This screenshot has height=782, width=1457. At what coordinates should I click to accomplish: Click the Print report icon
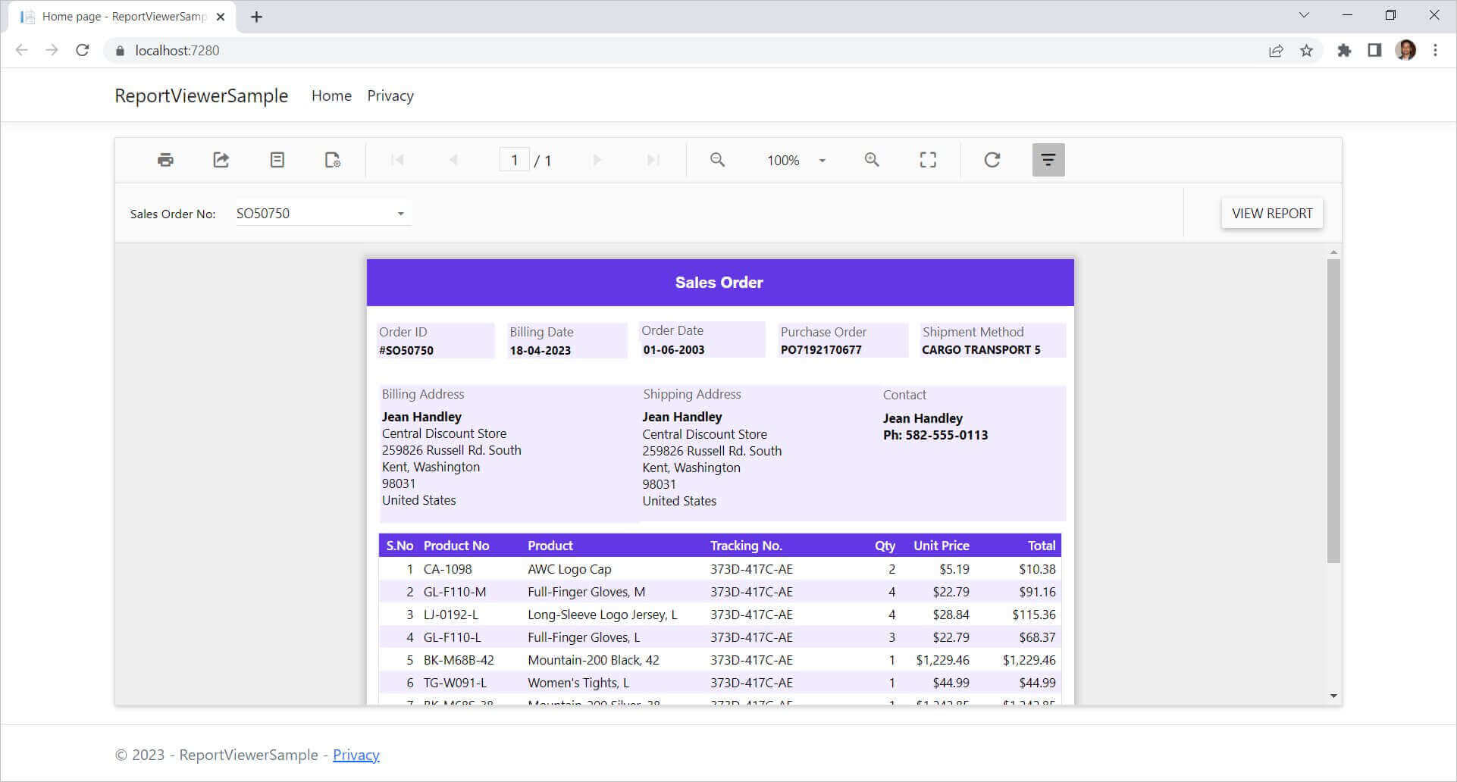[164, 159]
